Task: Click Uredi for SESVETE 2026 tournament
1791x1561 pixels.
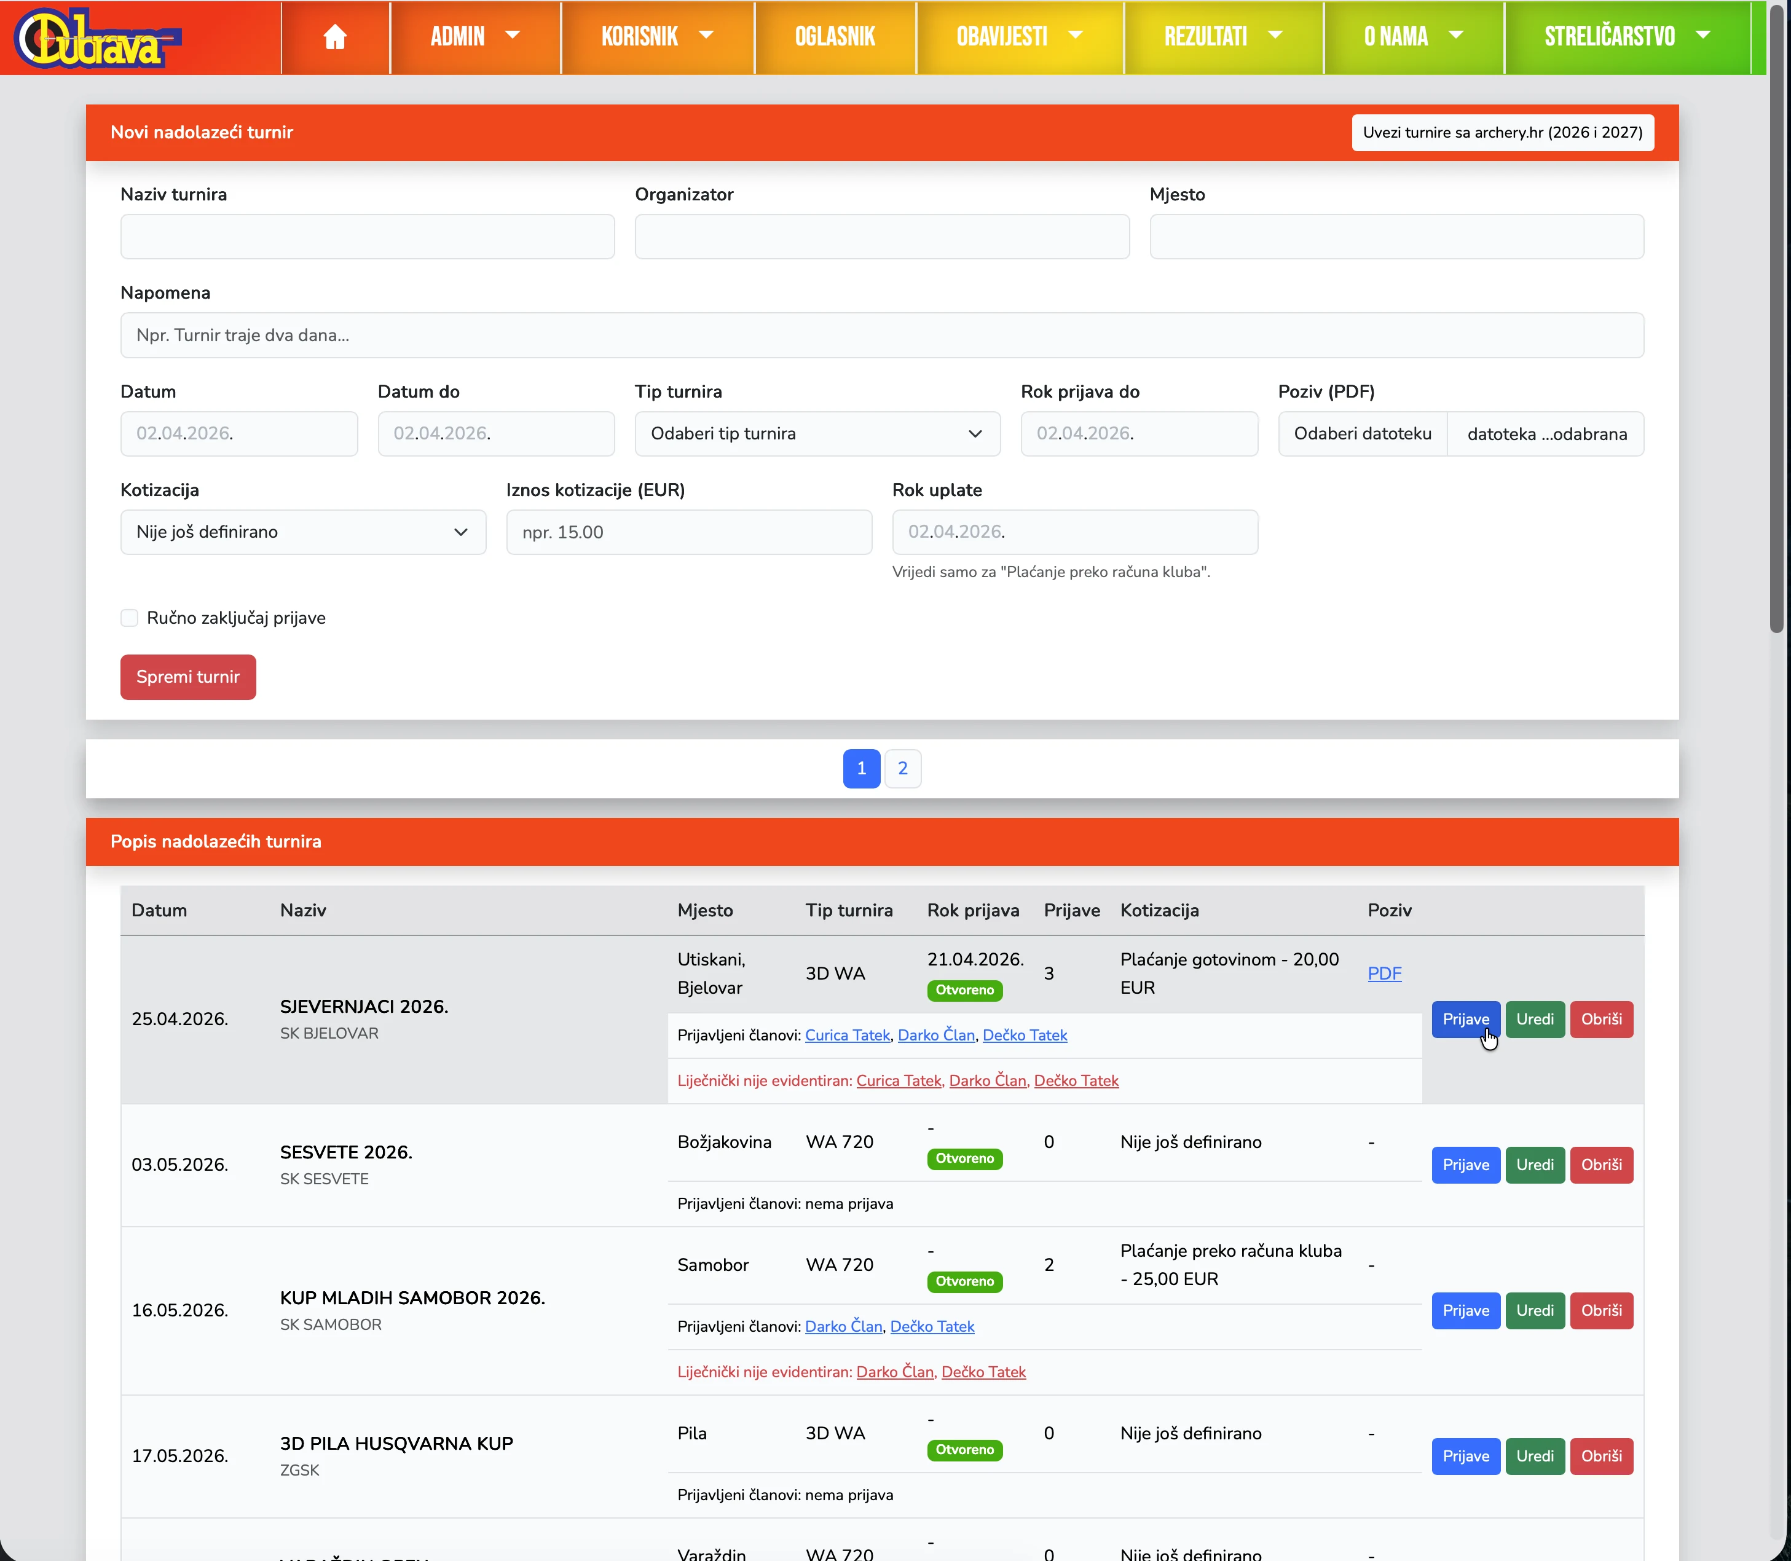Action: tap(1534, 1165)
